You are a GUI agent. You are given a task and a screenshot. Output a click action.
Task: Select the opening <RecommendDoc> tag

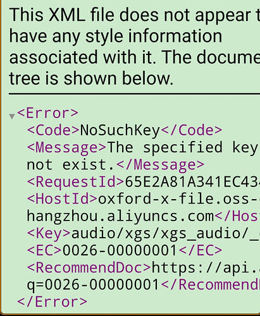click(x=89, y=268)
